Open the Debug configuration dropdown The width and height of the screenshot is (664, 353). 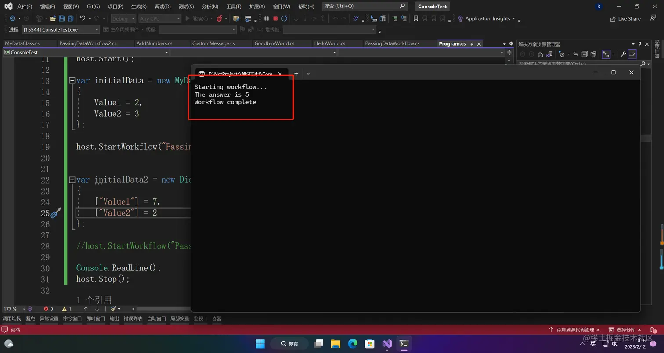click(x=123, y=18)
